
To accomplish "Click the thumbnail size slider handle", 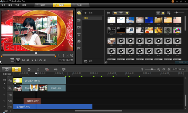I will [176, 13].
